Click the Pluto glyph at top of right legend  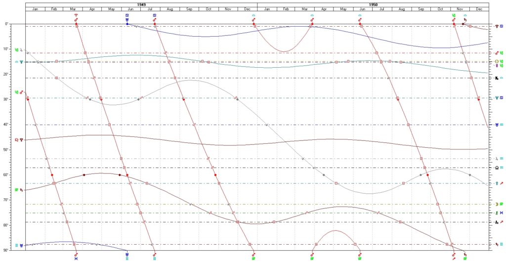497,26
